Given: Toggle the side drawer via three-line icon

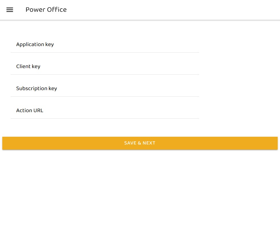Looking at the screenshot, I should click(x=10, y=10).
